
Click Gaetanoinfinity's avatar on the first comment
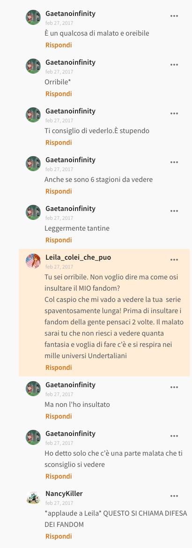33,17
